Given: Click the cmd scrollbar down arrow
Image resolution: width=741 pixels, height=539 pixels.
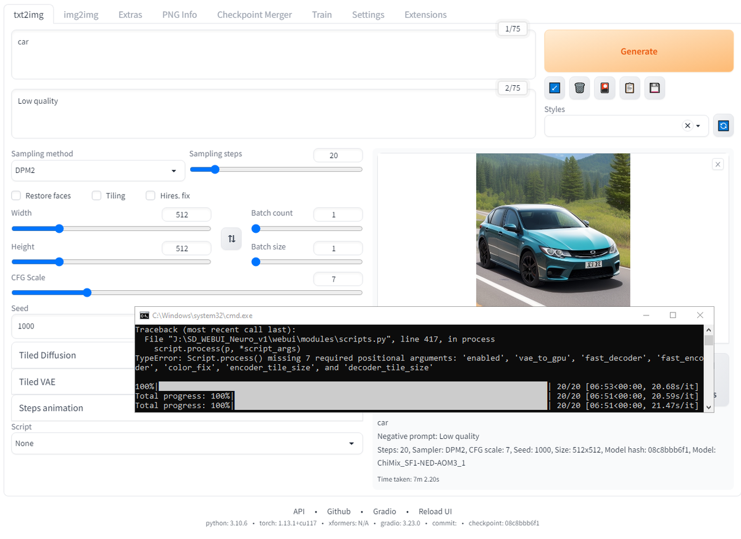Looking at the screenshot, I should pos(708,407).
